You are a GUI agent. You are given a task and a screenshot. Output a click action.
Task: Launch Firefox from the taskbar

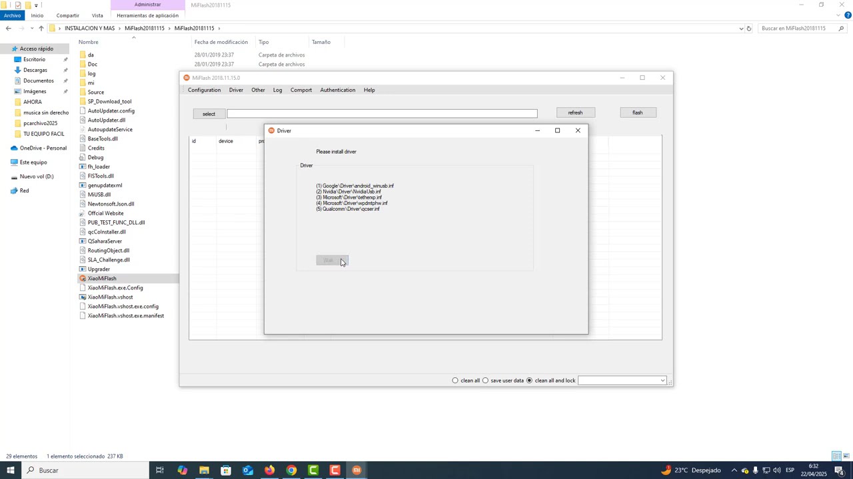click(x=269, y=470)
